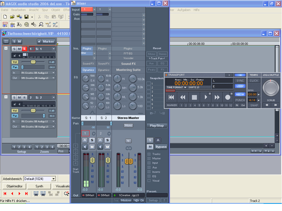Toggle the LOOP button in transport
This screenshot has width=282, height=211.
click(240, 86)
